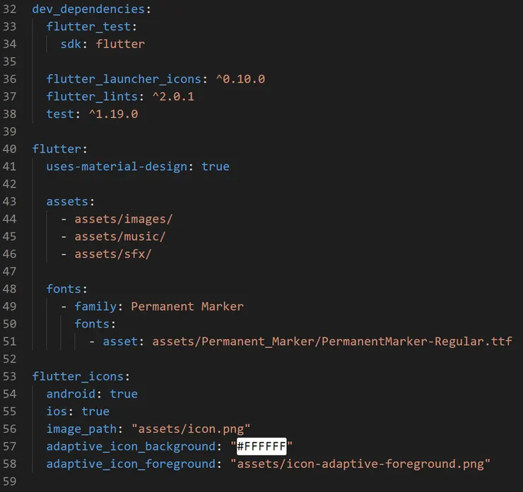Click the test version ^1.19.0
Image resolution: width=523 pixels, height=492 pixels.
coord(113,114)
